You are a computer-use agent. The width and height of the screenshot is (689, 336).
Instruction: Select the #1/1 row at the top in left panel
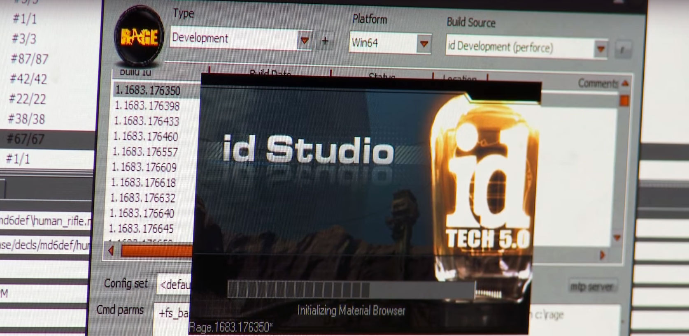(25, 19)
